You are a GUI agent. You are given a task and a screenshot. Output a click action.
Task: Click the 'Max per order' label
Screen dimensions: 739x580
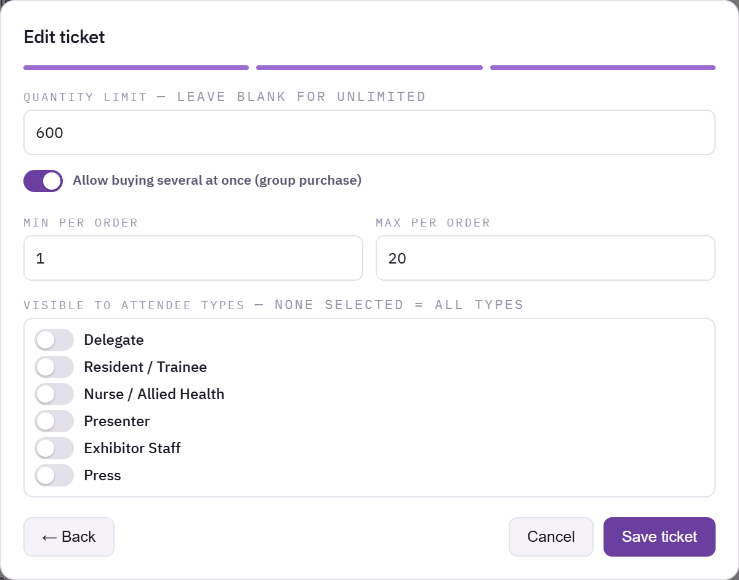(433, 223)
